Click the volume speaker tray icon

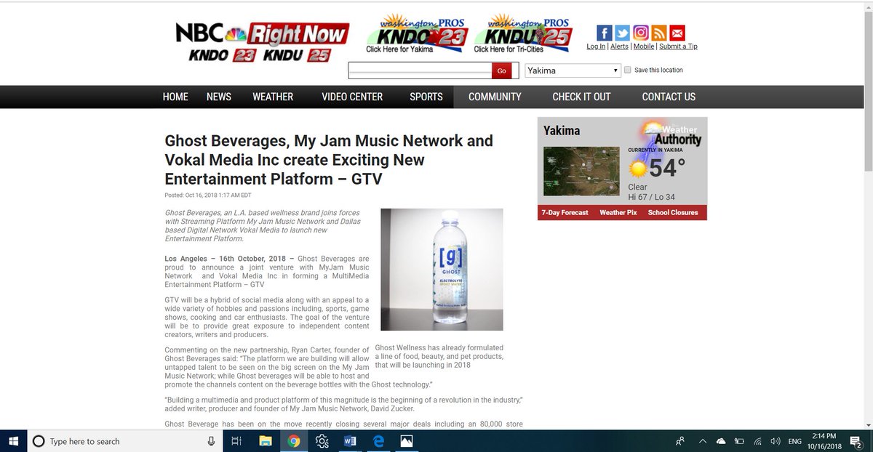(x=776, y=441)
